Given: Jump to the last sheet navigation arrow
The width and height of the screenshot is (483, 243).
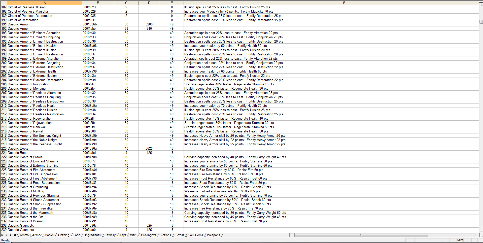Looking at the screenshot, I should (x=15, y=235).
